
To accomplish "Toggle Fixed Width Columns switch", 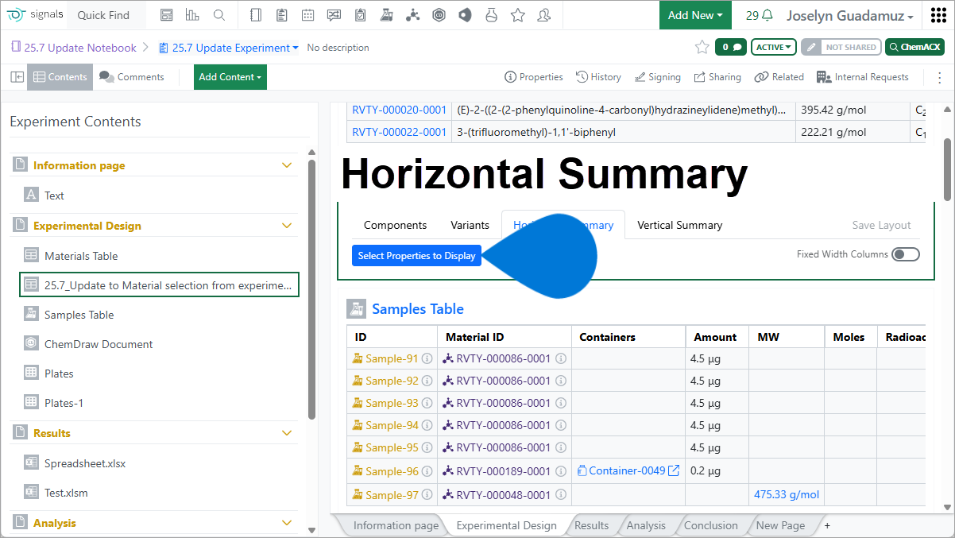I will [905, 254].
